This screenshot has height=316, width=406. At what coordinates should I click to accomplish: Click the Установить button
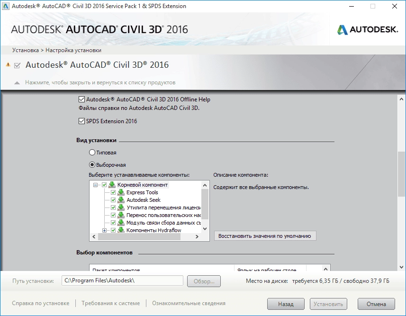coord(328,304)
